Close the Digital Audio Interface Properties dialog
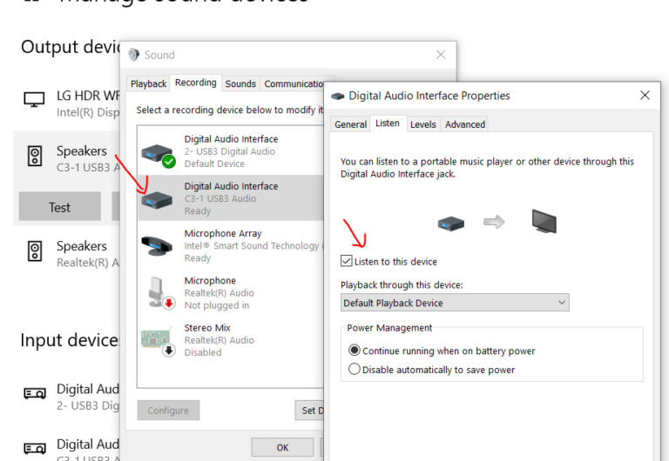This screenshot has width=669, height=461. [x=644, y=95]
